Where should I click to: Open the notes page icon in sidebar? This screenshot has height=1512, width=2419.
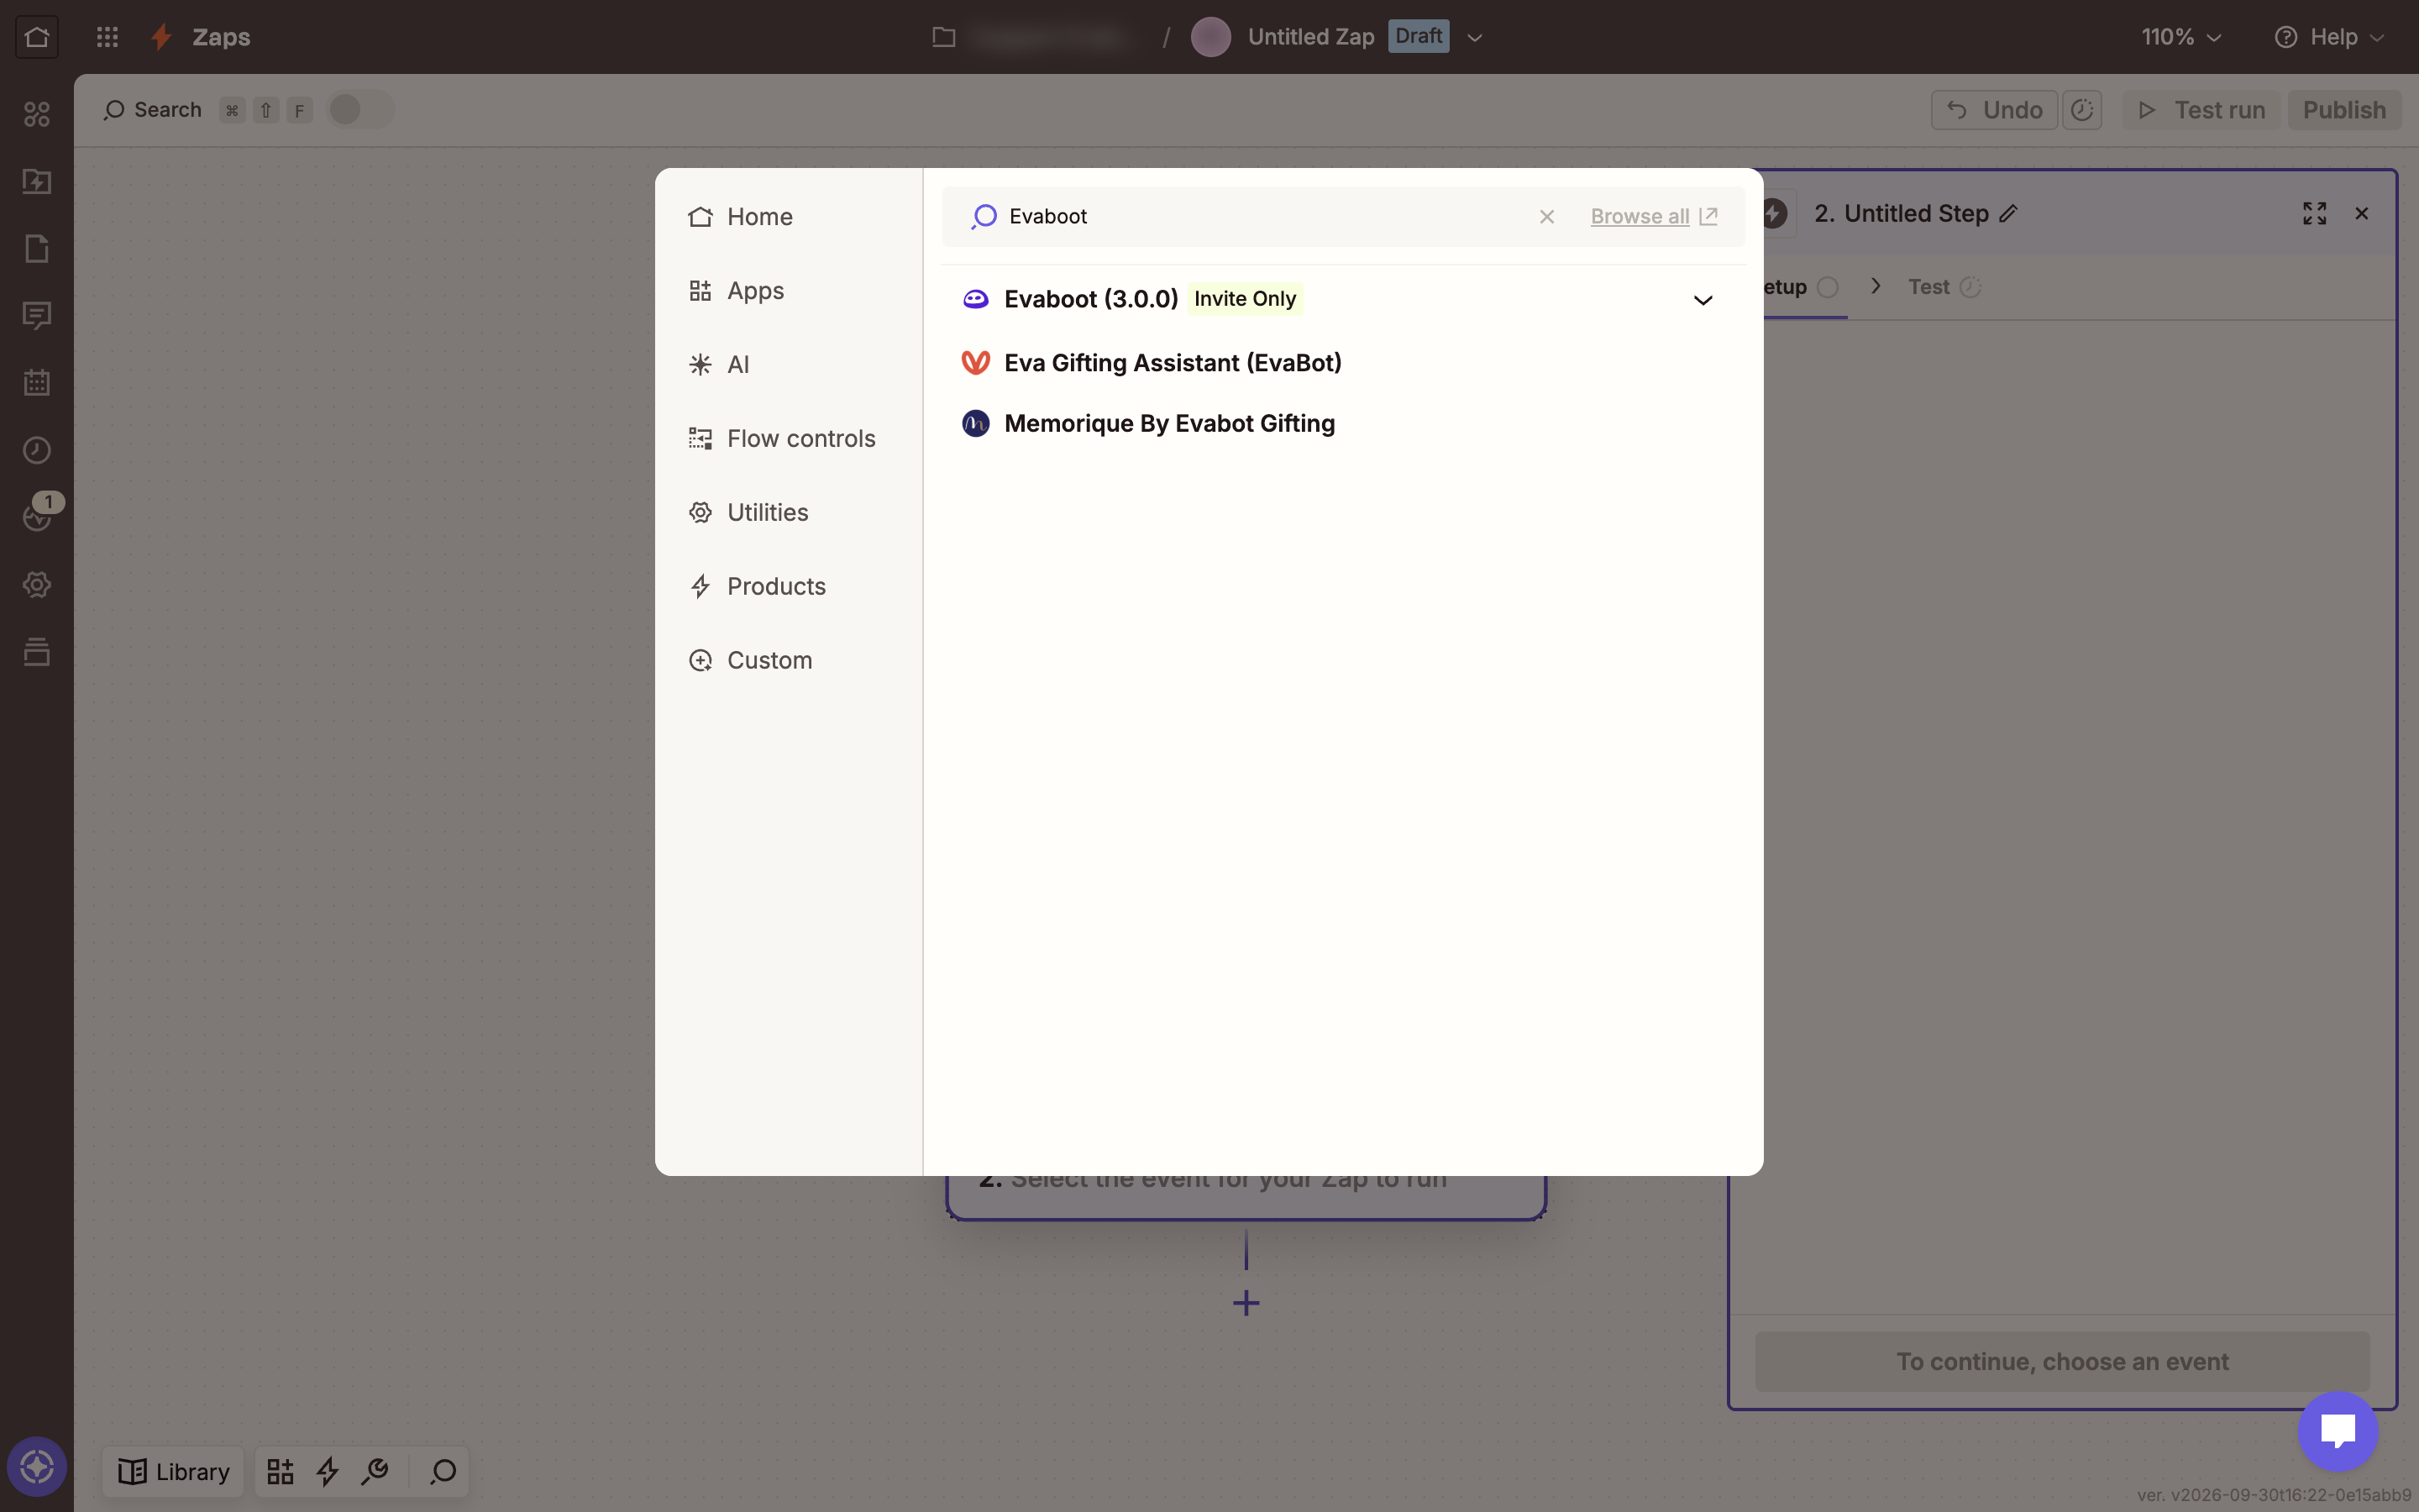click(37, 248)
